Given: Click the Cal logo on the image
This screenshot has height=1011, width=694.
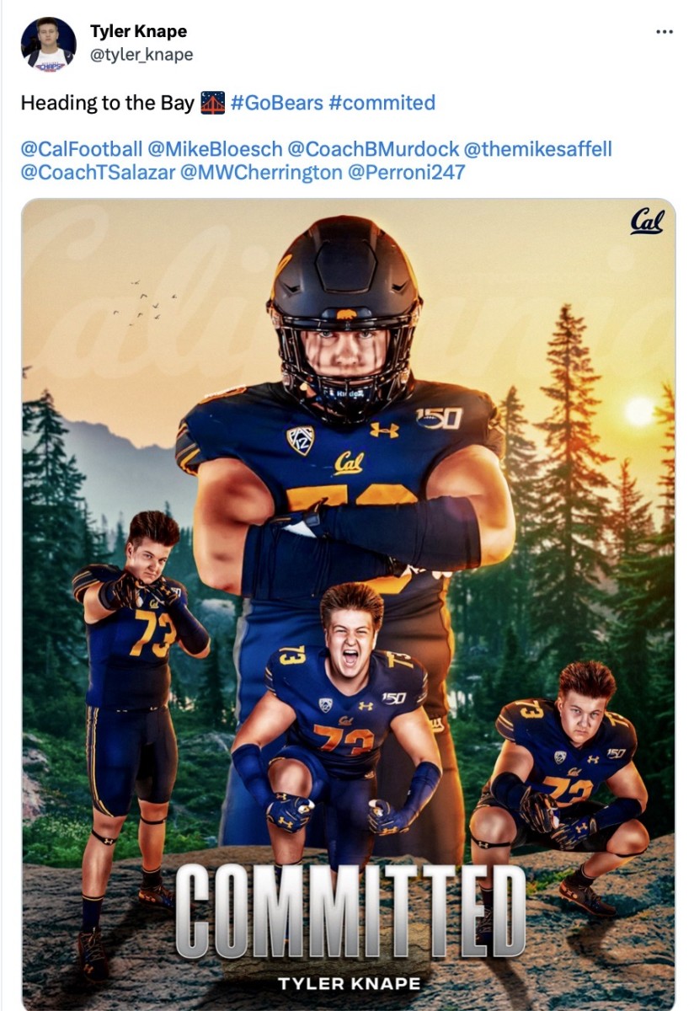Looking at the screenshot, I should pyautogui.click(x=647, y=222).
